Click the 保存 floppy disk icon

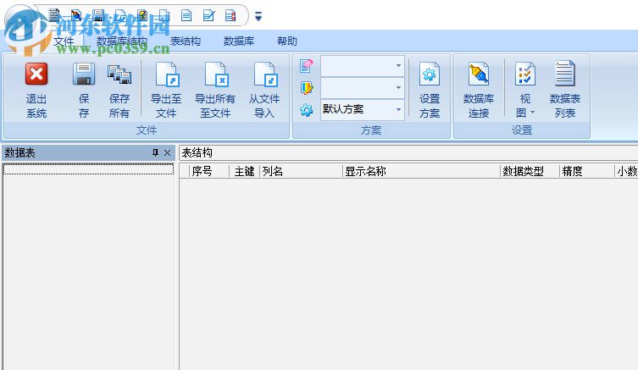[84, 74]
